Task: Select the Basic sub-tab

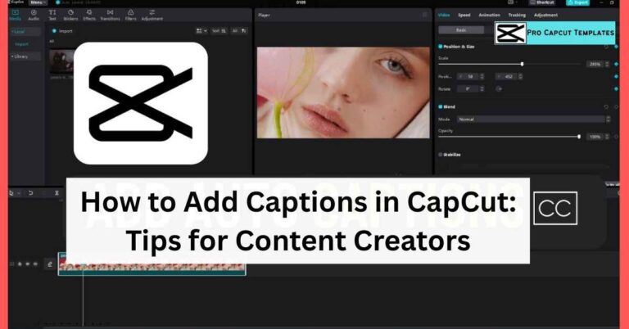Action: (461, 30)
